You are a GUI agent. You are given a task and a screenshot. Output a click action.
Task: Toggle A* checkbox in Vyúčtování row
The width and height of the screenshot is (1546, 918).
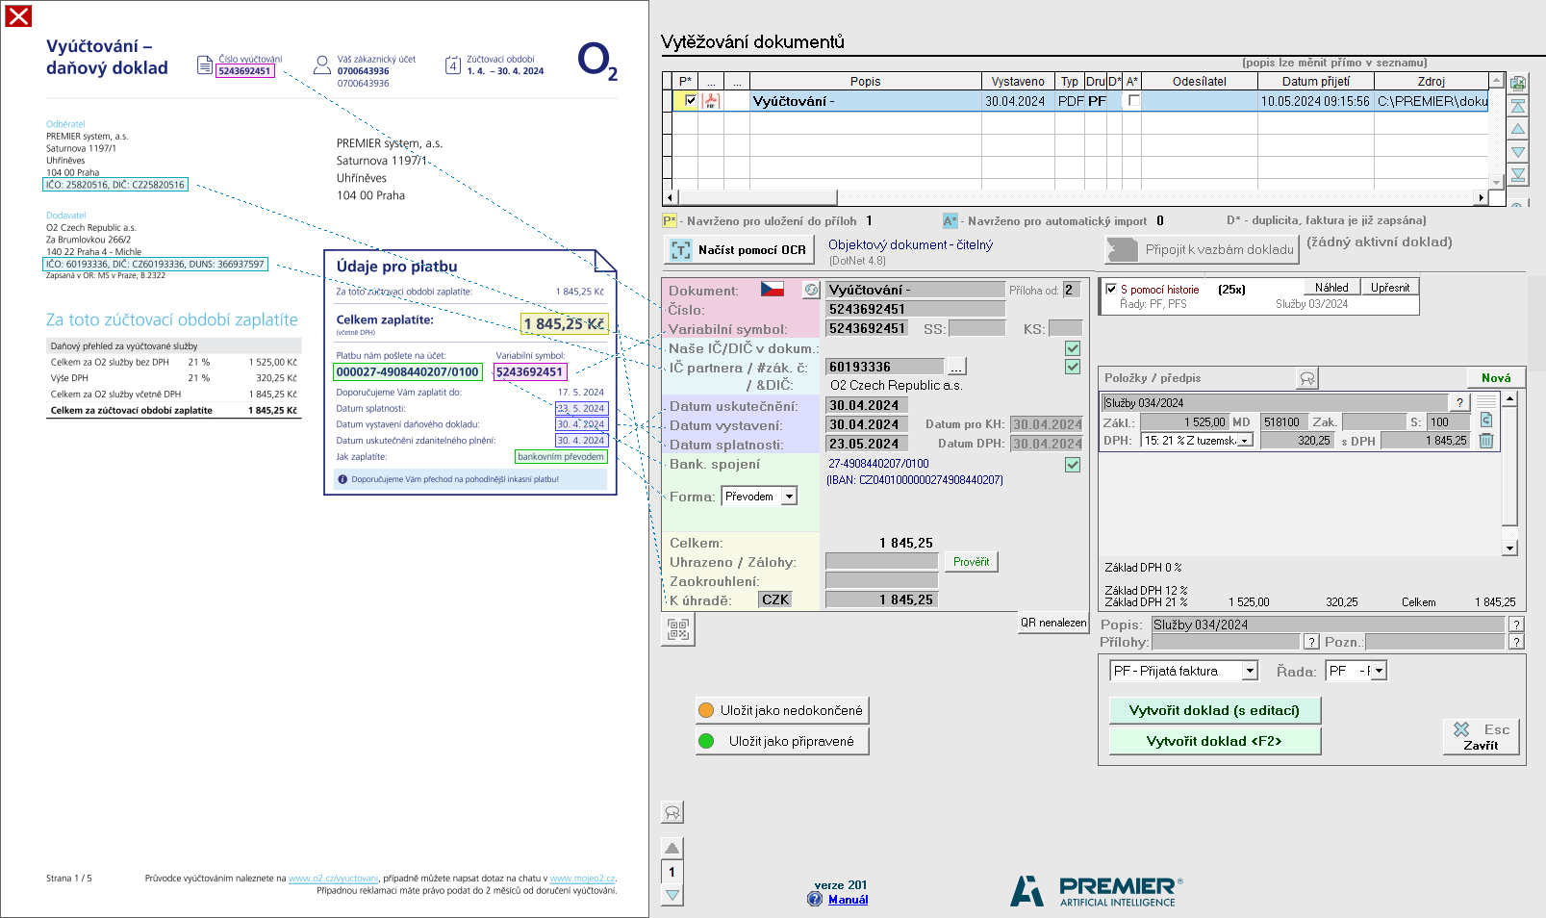(x=1133, y=101)
